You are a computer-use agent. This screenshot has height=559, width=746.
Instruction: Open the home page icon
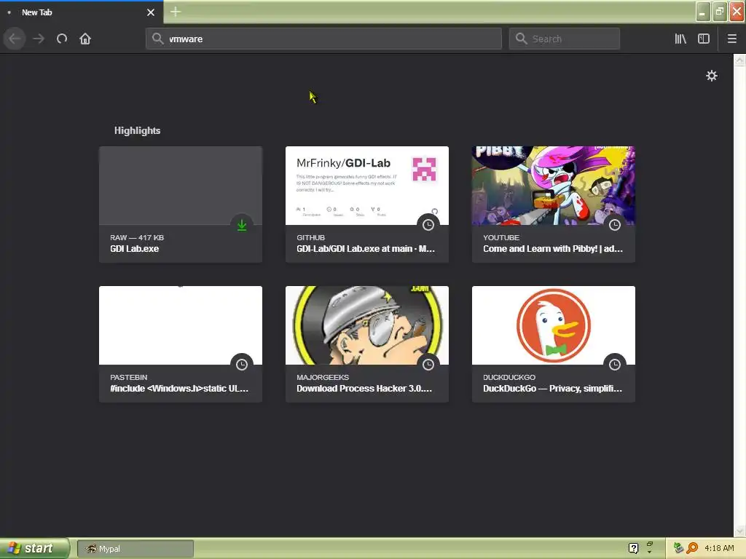[85, 39]
